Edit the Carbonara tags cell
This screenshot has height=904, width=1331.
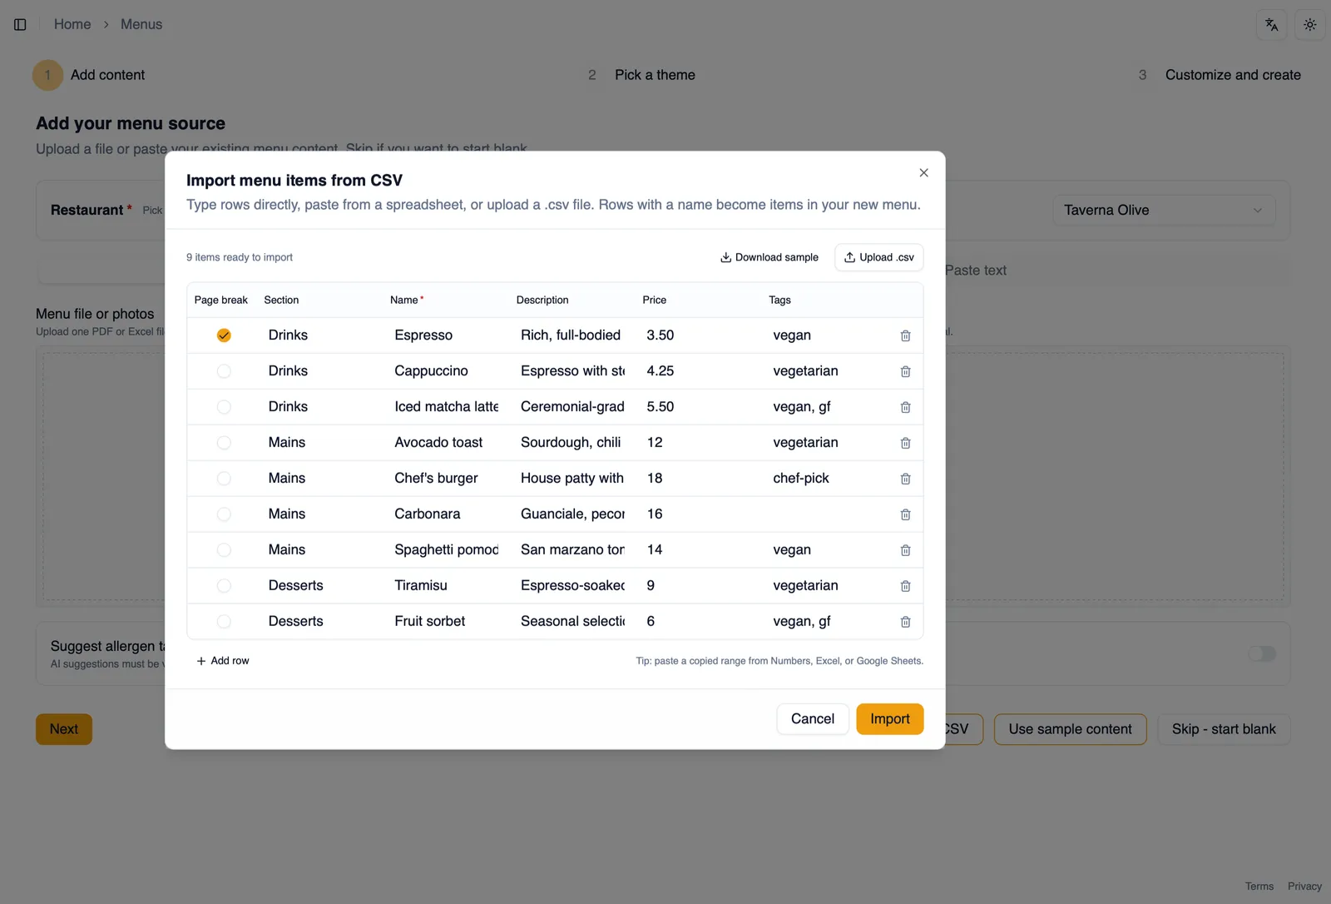[824, 514]
